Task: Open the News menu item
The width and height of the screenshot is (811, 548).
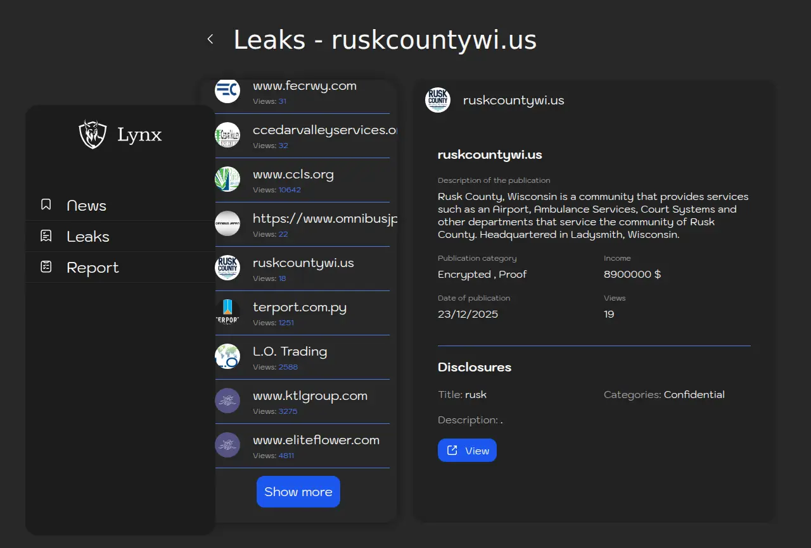Action: point(86,206)
